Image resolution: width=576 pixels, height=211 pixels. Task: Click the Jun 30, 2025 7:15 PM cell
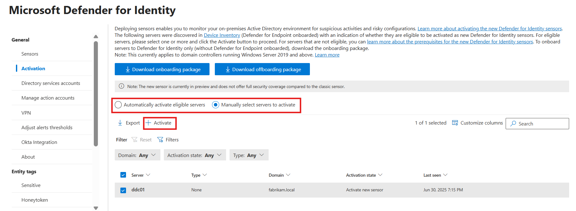443,190
